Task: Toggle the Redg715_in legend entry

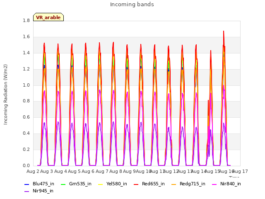Action: tap(188, 184)
